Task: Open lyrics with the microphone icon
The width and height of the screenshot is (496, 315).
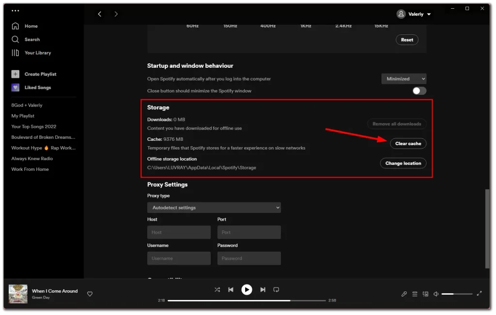Action: click(x=404, y=294)
